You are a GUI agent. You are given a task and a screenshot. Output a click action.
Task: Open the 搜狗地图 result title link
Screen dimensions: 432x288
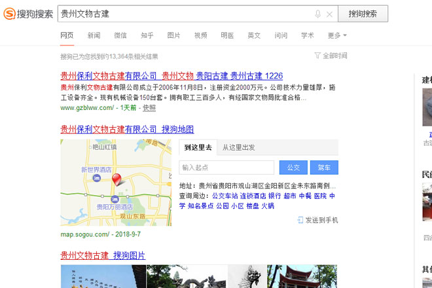[127, 129]
